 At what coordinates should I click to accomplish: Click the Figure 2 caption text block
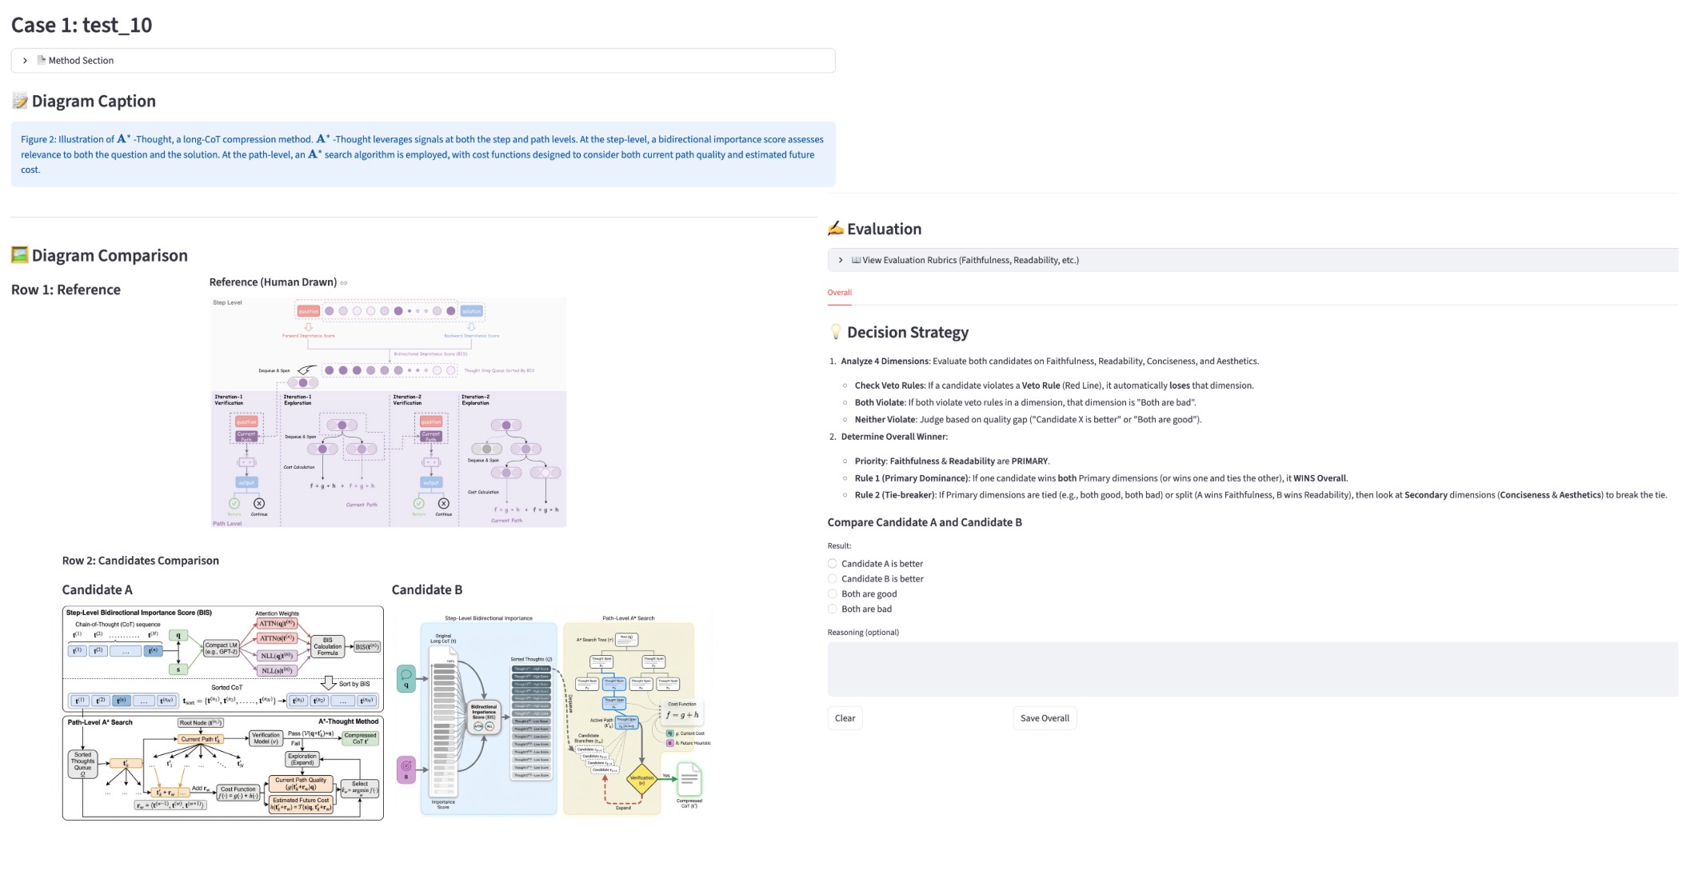point(423,154)
